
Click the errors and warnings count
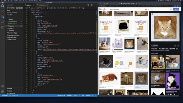pyautogui.click(x=15, y=95)
